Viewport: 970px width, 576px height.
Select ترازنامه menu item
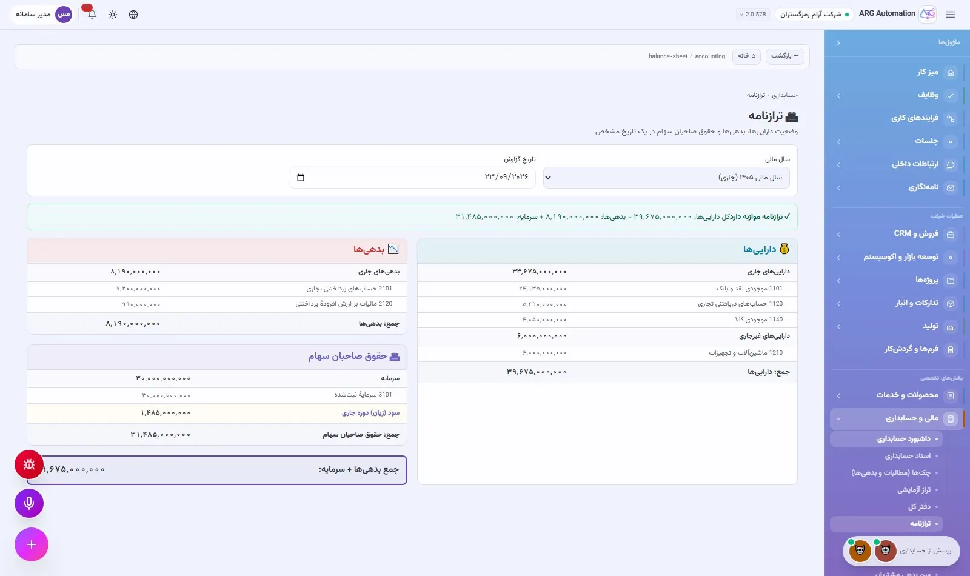pos(886,524)
